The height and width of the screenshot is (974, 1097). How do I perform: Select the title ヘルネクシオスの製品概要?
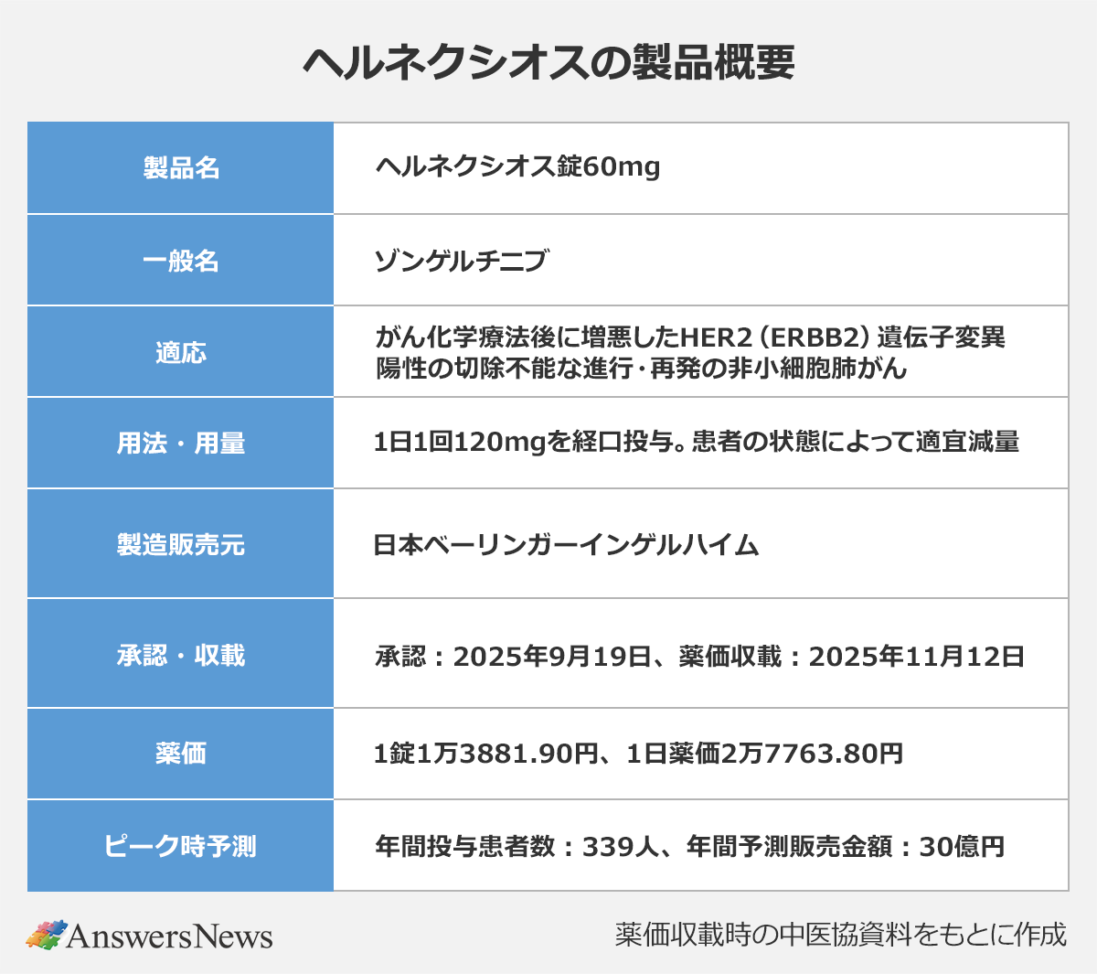click(548, 61)
